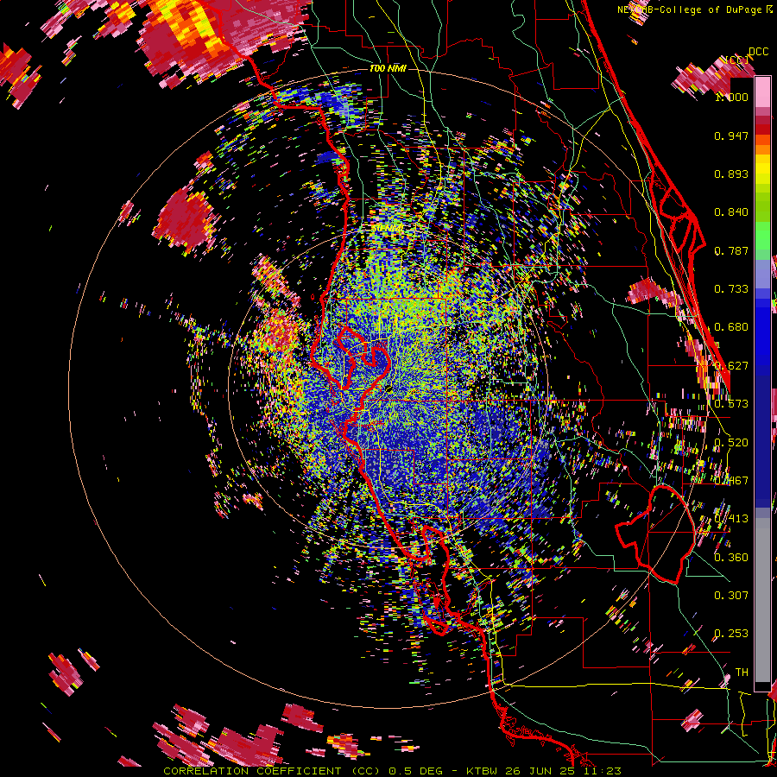This screenshot has height=777, width=777.
Task: Click the 1.000 legend value
Action: [x=731, y=97]
